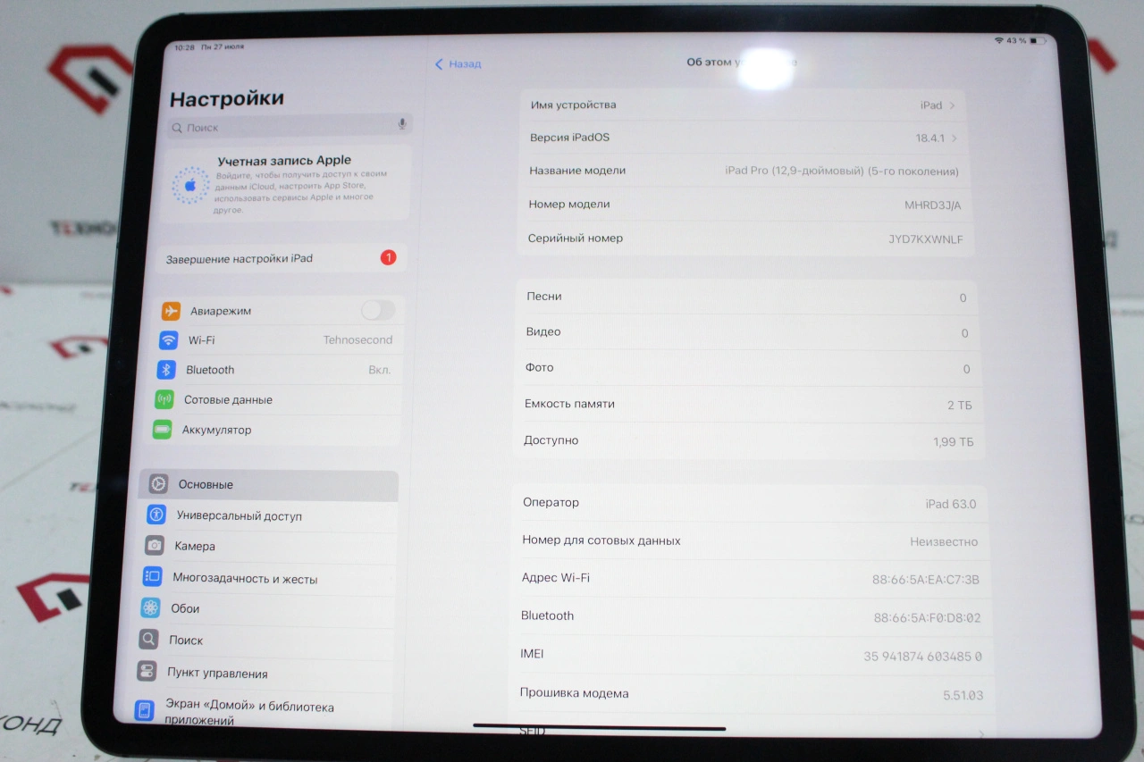This screenshot has height=762, width=1144.
Task: Tap the Tehnosecond Wi-Fi network name
Action: coord(357,340)
